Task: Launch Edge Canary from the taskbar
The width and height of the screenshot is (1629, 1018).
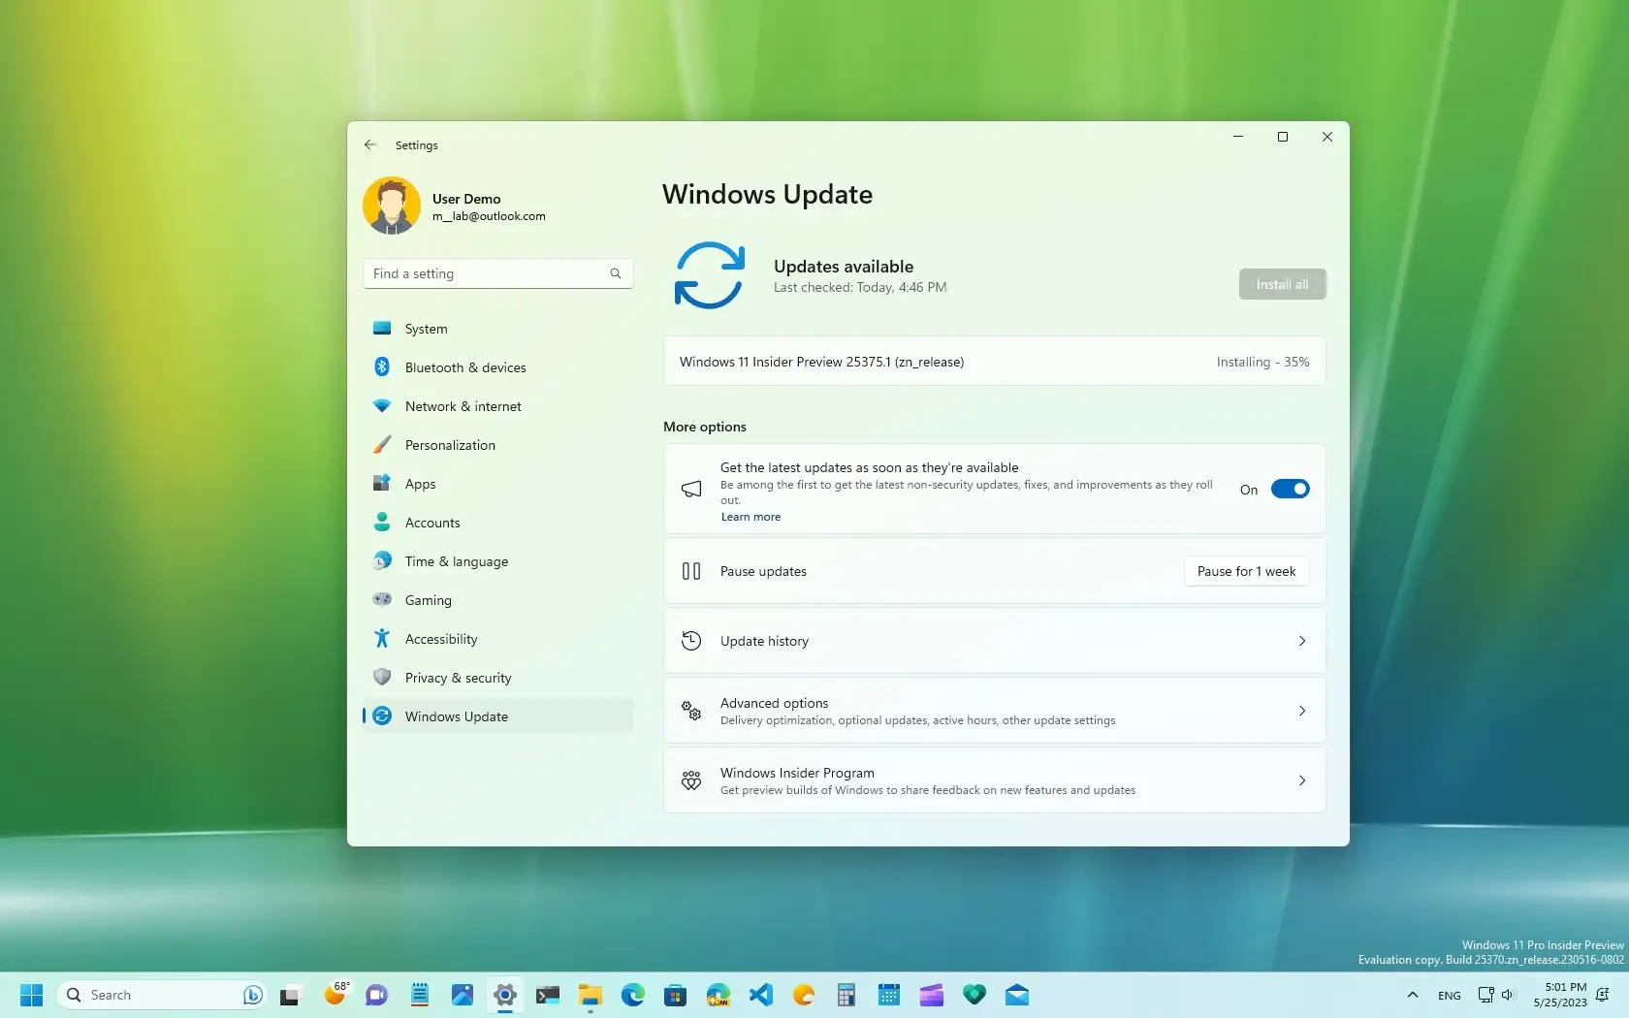Action: tap(719, 995)
